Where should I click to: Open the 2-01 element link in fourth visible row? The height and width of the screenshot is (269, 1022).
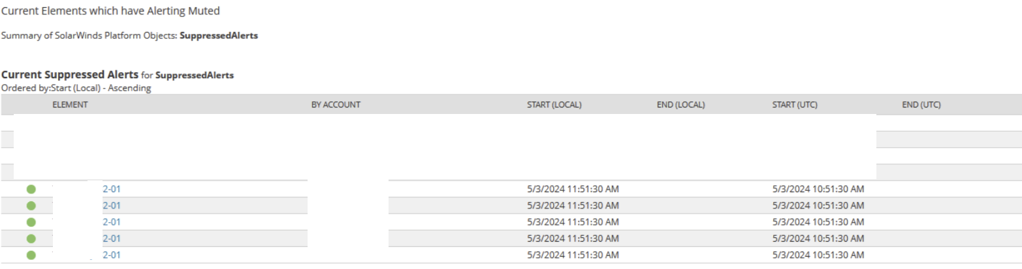click(112, 238)
